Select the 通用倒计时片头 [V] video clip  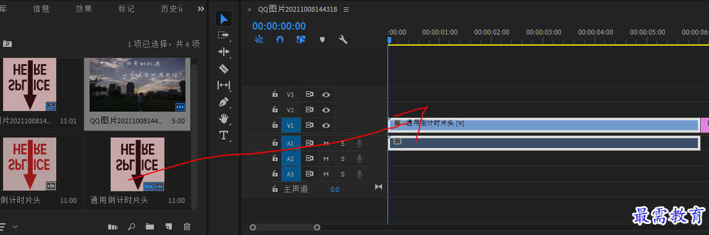point(544,125)
